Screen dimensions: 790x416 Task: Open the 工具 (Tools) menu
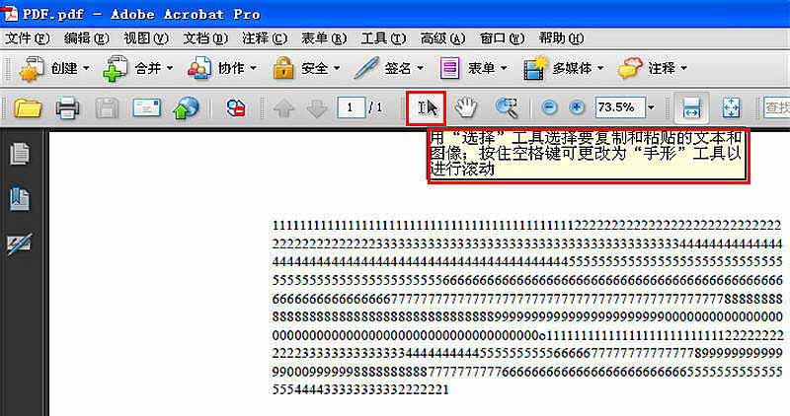click(x=383, y=38)
